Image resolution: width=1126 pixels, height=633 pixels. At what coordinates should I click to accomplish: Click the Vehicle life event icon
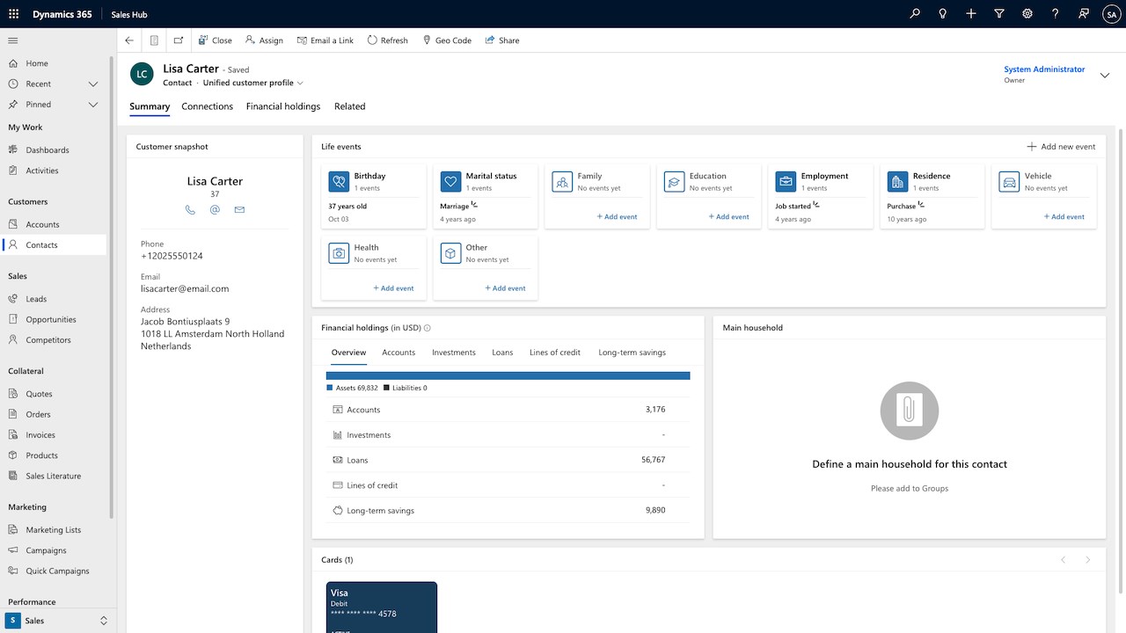point(1009,181)
